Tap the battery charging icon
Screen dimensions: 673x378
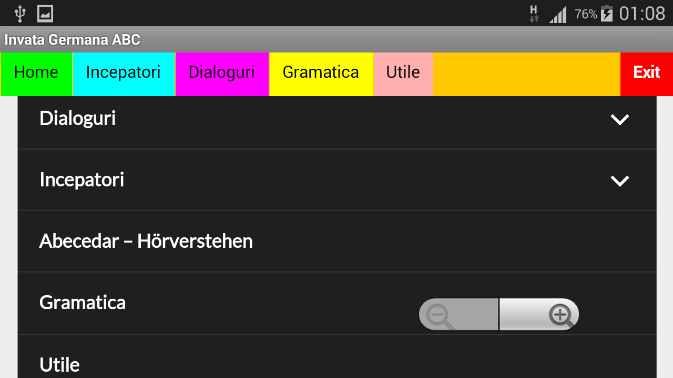[x=607, y=13]
